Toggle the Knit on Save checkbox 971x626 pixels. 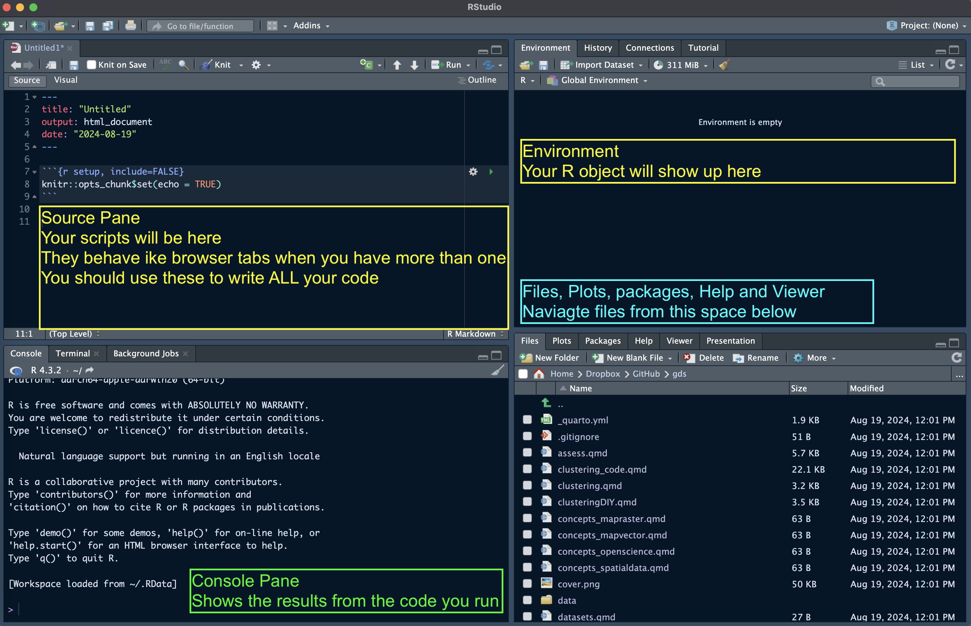point(91,65)
